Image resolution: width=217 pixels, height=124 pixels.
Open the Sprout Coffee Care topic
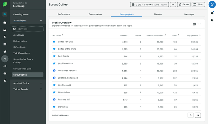22,69
